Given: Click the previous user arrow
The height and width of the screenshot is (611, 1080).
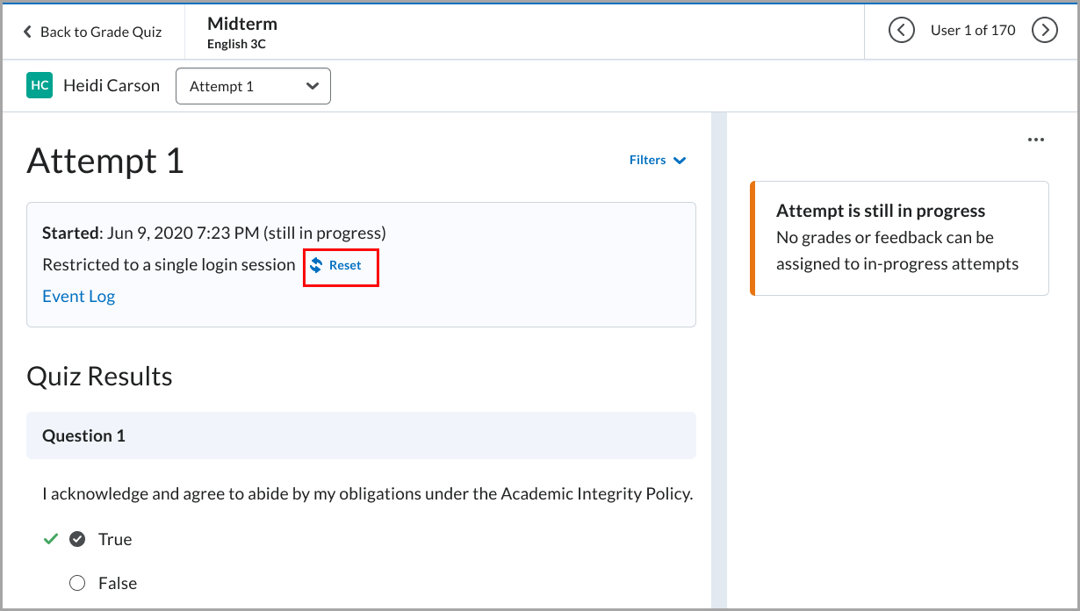Looking at the screenshot, I should click(x=901, y=30).
